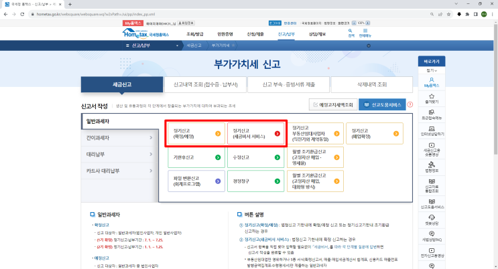
Task: Open the 신고/납부 menu
Action: point(286,34)
